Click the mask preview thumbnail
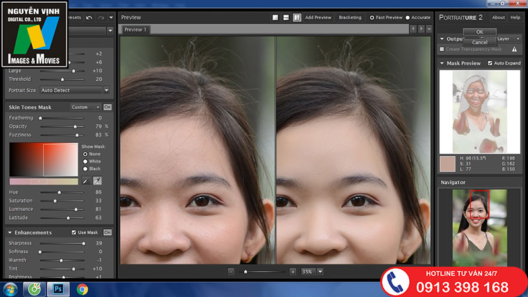This screenshot has height=297, width=528. [x=480, y=112]
